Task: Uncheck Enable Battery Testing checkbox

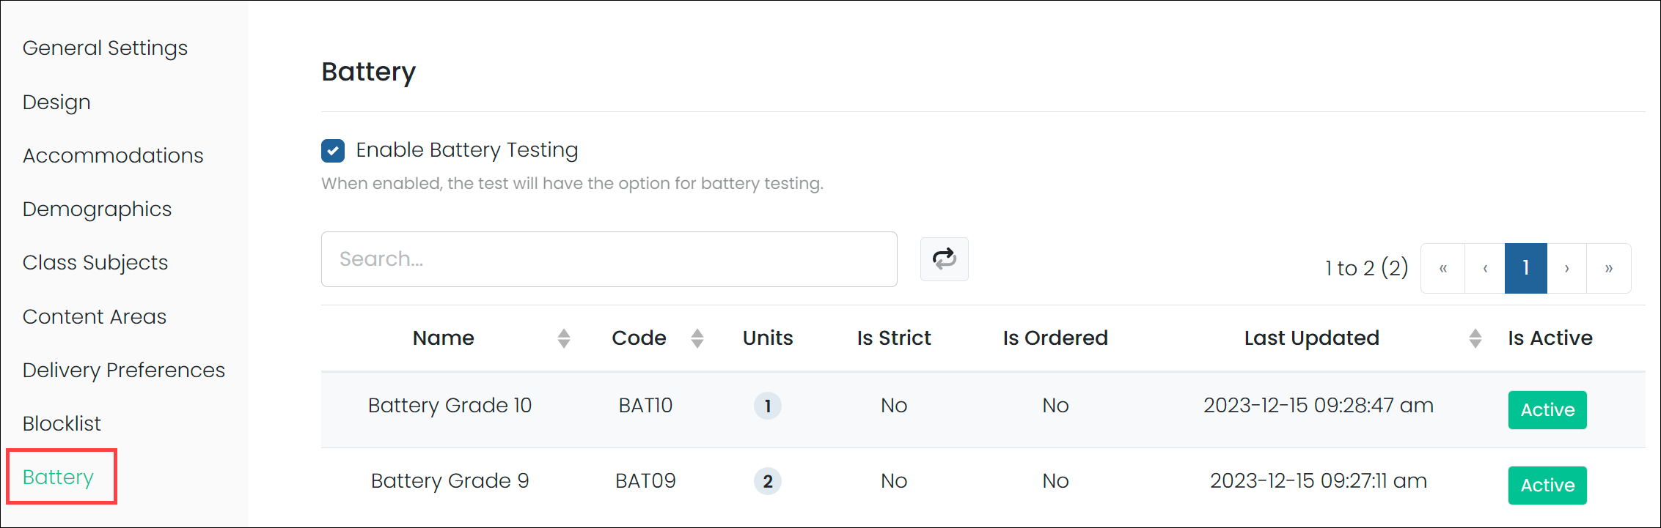Action: [333, 151]
